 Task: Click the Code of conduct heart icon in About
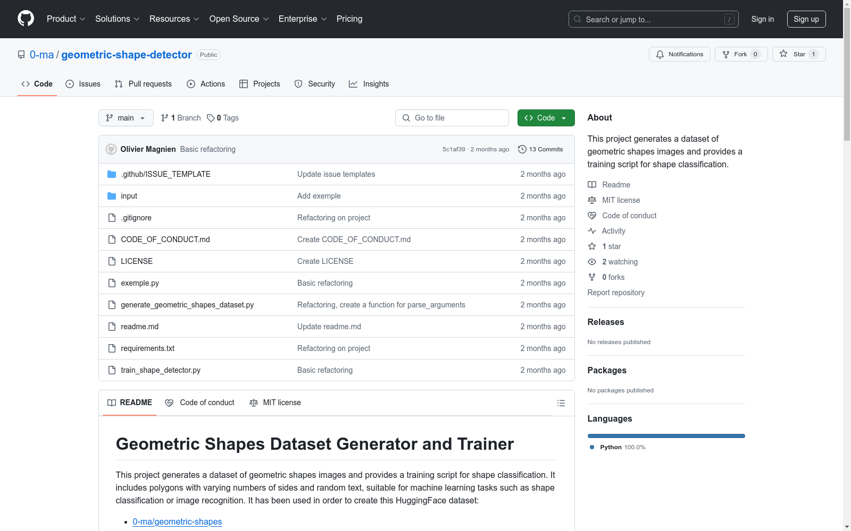tap(592, 216)
